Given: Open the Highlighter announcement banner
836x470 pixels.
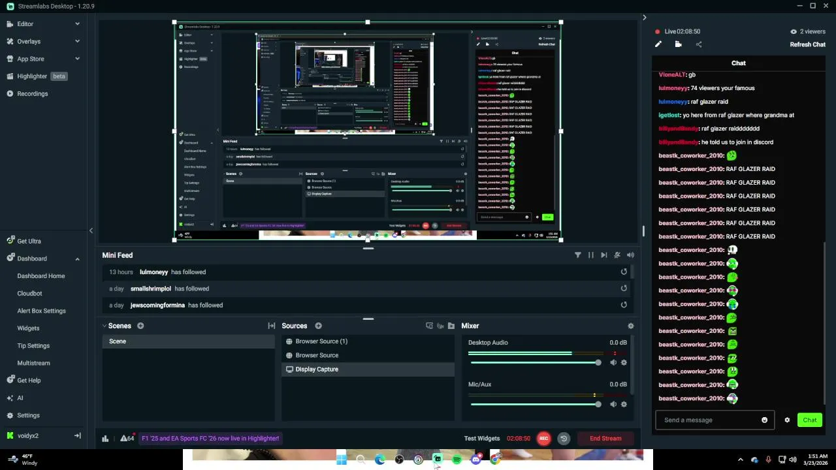Looking at the screenshot, I should pos(210,439).
